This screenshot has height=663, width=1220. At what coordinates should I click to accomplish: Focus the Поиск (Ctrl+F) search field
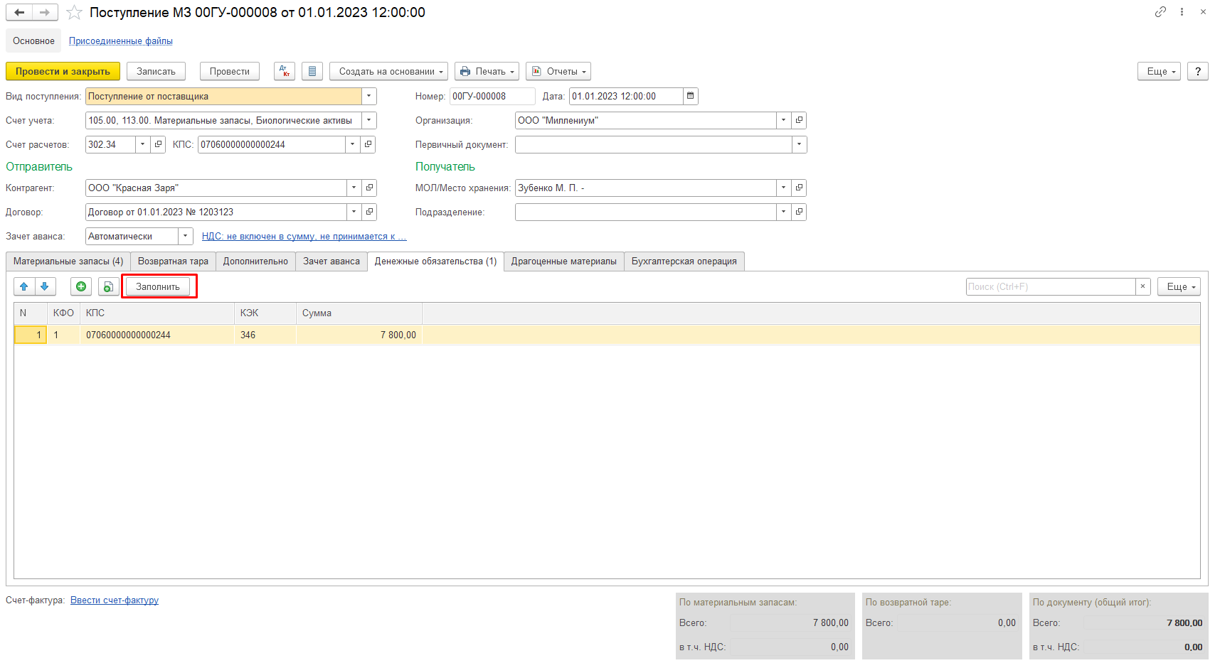1051,286
